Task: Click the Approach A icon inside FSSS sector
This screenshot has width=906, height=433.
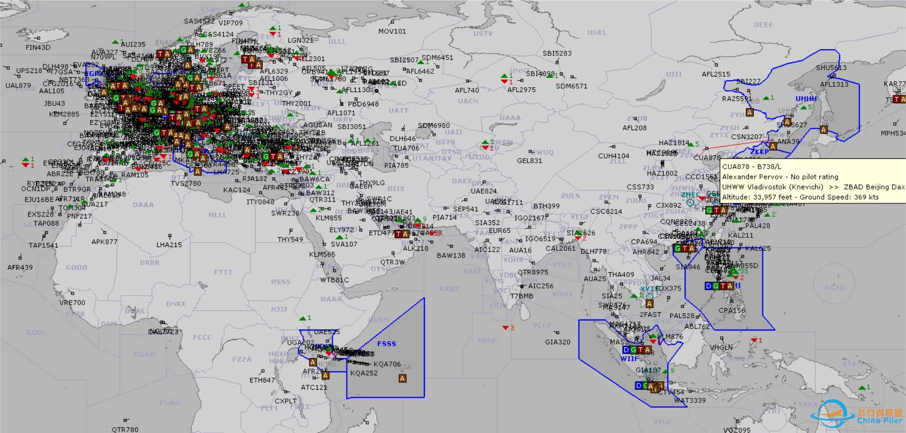Action: 402,378
